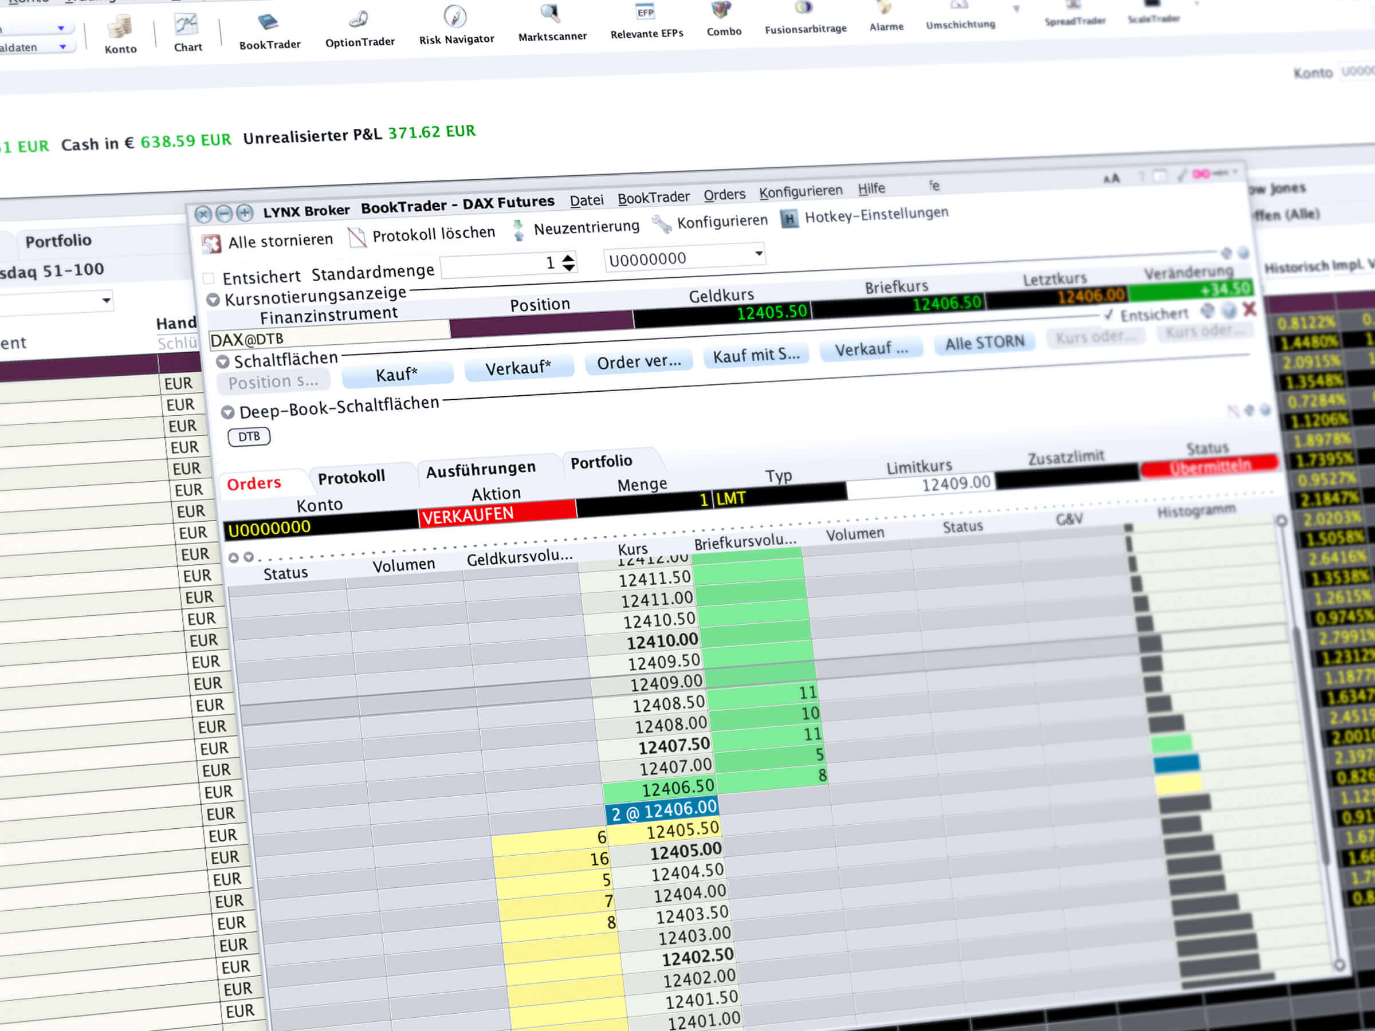The image size is (1375, 1031).
Task: Open the BookTrader menu
Action: pyautogui.click(x=653, y=197)
